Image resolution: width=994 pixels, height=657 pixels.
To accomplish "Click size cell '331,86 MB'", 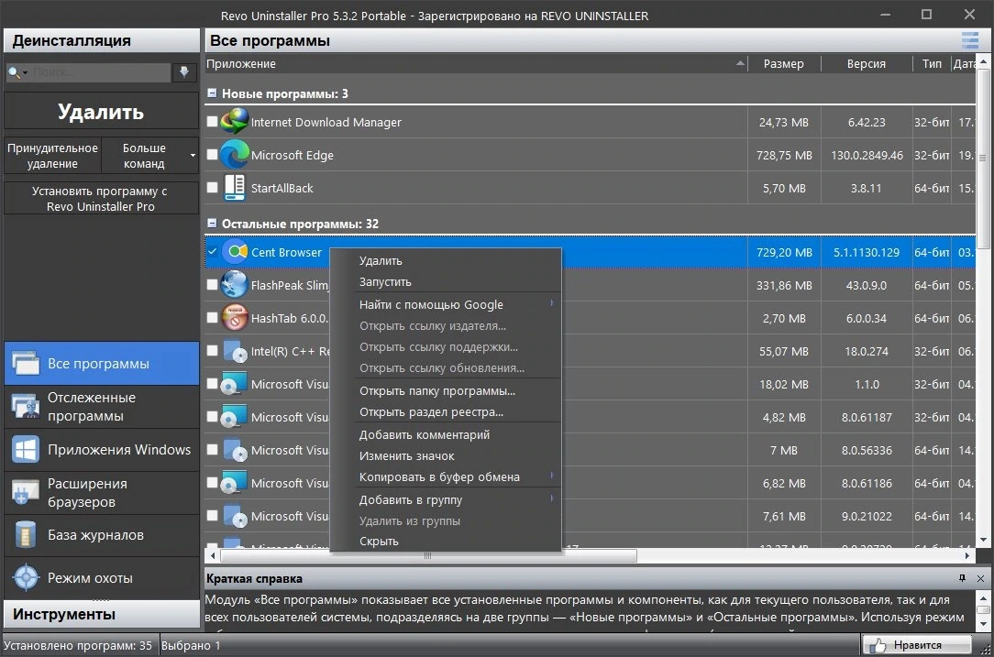I will [x=784, y=286].
